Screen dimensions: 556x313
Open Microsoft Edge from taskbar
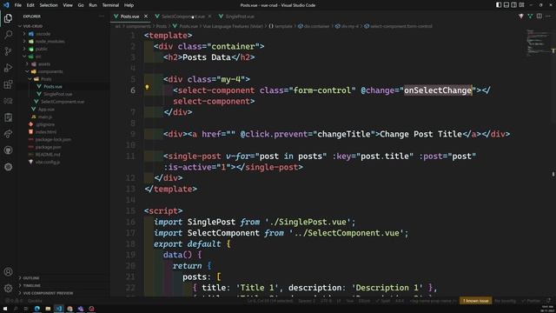(36, 309)
